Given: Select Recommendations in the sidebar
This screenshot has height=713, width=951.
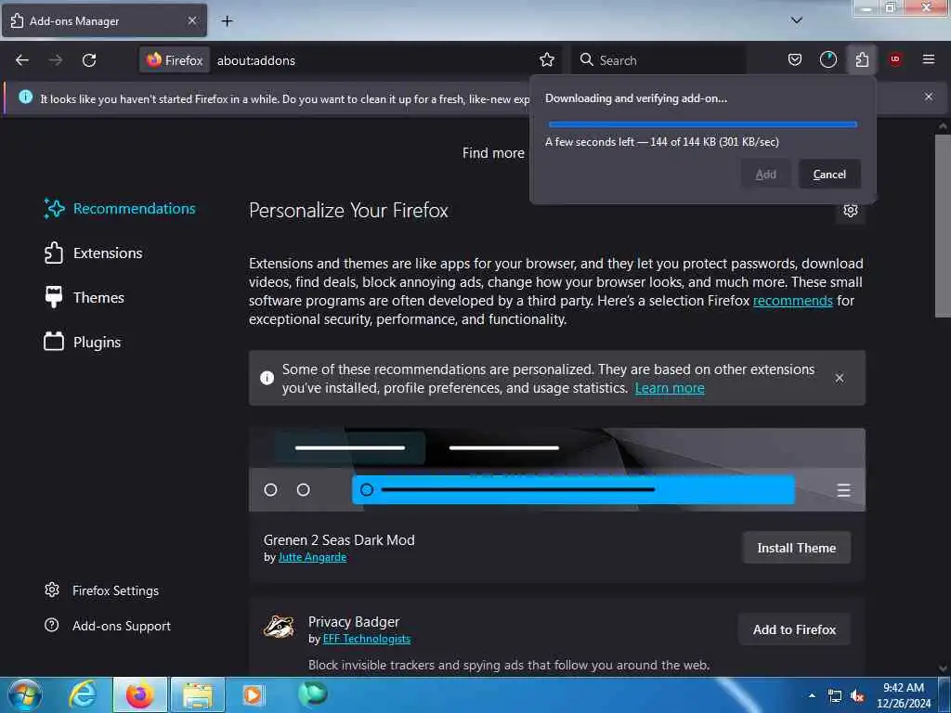Looking at the screenshot, I should click(120, 209).
